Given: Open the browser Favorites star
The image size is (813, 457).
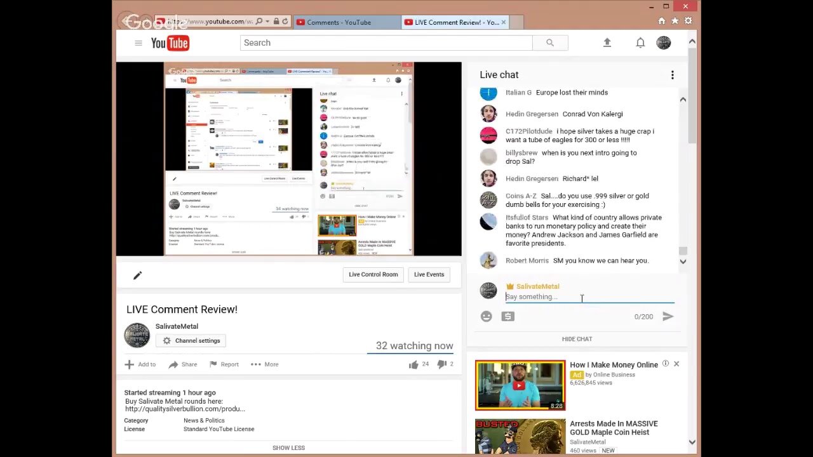Looking at the screenshot, I should (675, 21).
